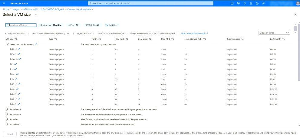Click the $3.42 cost cell
This screenshot has width=300, height=139.
coord(272,79)
